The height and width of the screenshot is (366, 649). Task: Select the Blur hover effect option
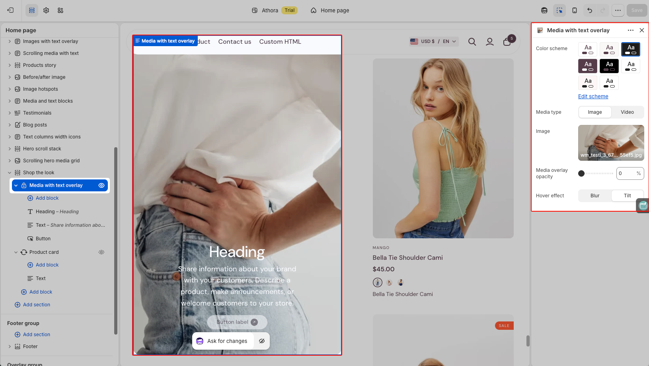point(595,196)
